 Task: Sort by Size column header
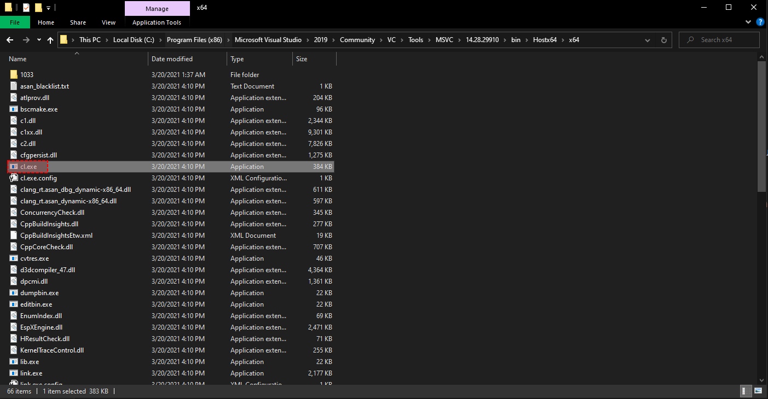click(314, 59)
